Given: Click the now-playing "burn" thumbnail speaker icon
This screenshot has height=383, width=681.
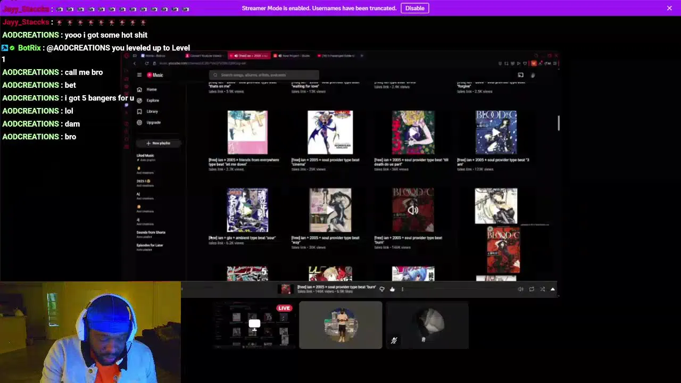Looking at the screenshot, I should click(413, 210).
